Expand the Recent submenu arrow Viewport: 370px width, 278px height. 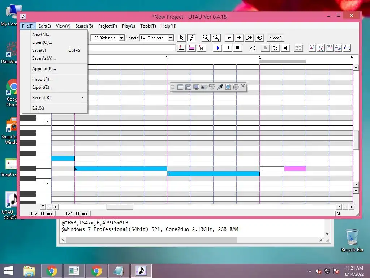pyautogui.click(x=83, y=98)
